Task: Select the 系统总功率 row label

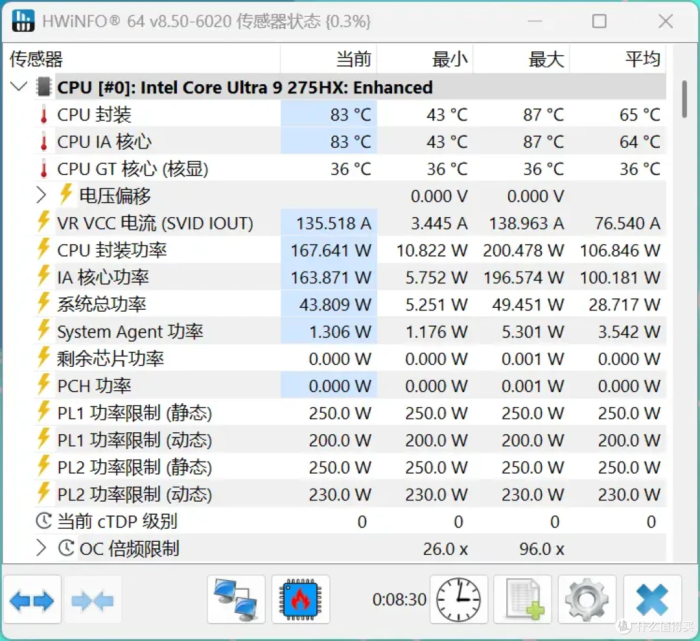Action: click(x=101, y=305)
